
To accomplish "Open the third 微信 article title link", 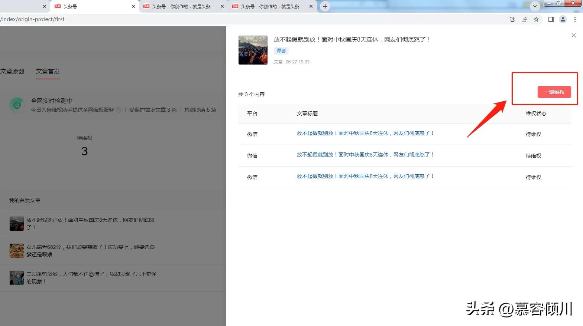I will [x=365, y=176].
